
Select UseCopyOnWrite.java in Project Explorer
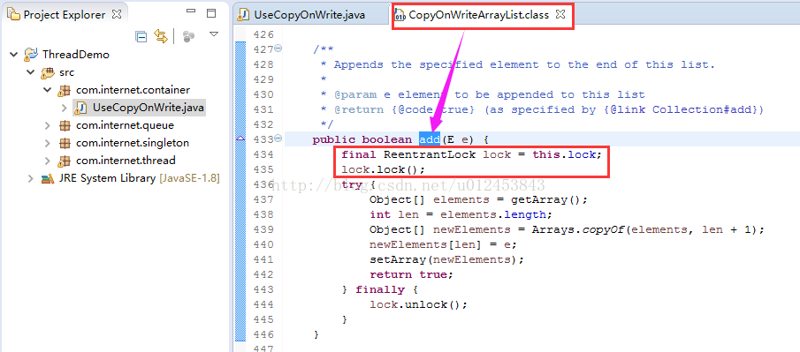(x=149, y=108)
